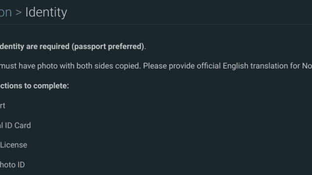The width and height of the screenshot is (312, 175).
Task: Click the breadcrumb arrow separator
Action: [19, 13]
